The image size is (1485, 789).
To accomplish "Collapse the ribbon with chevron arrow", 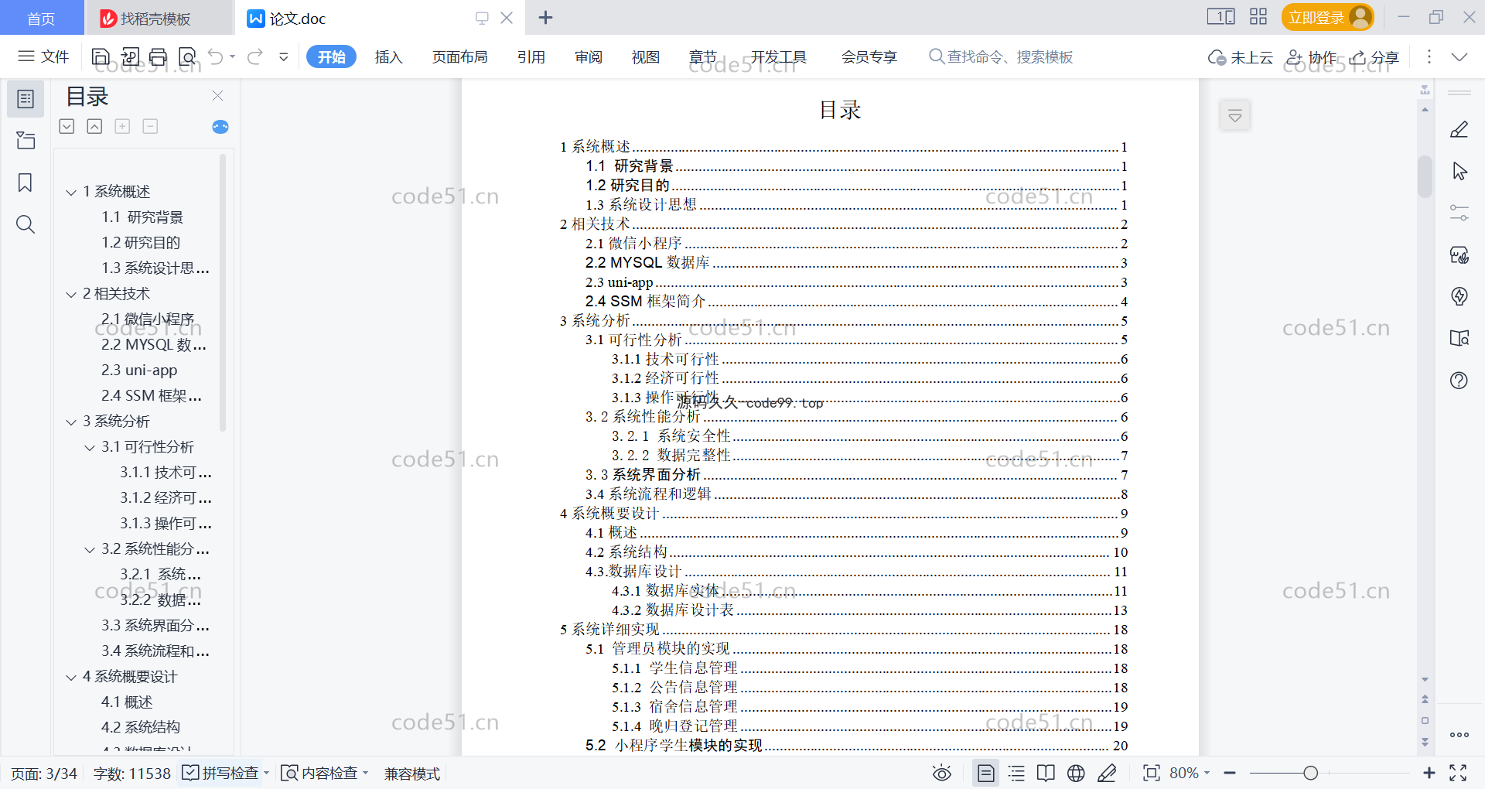I will (1459, 56).
